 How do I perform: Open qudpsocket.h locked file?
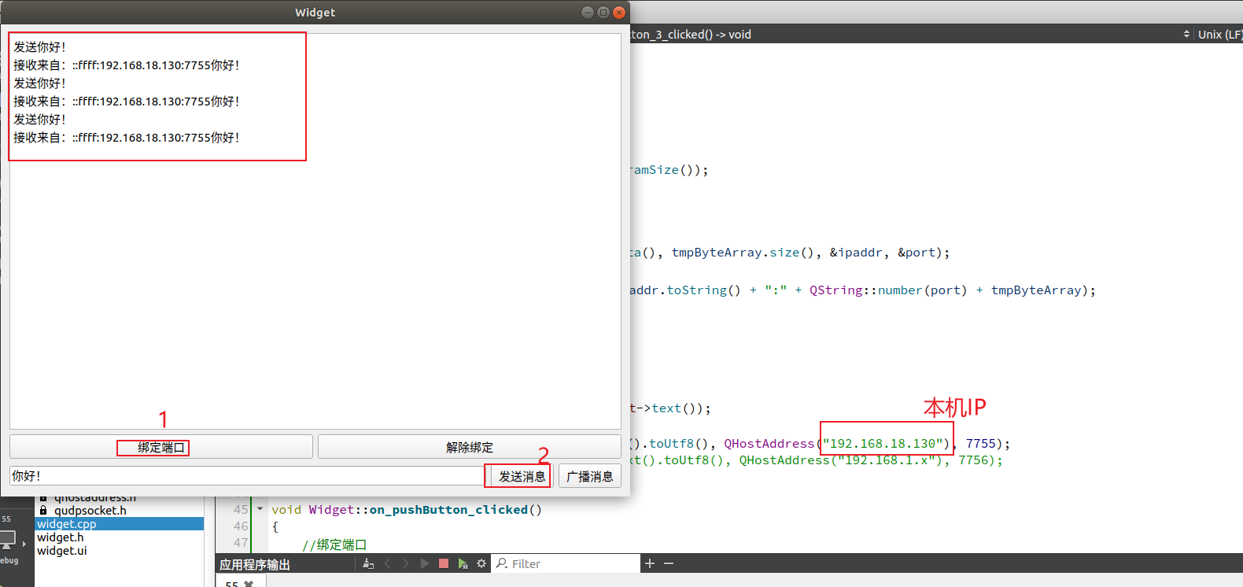[x=120, y=510]
